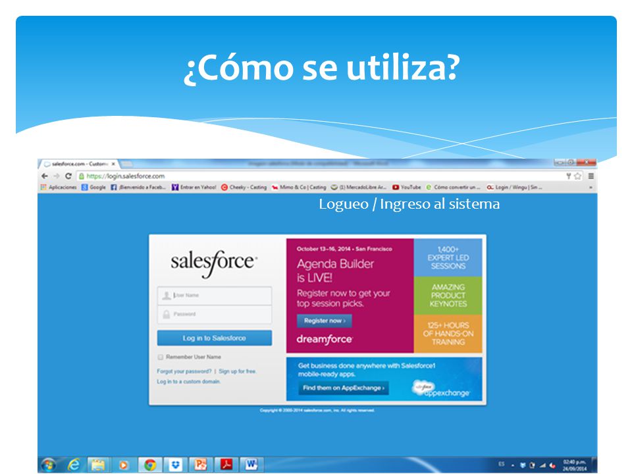This screenshot has width=632, height=474.
Task: Open the Windows Start menu
Action: pyautogui.click(x=49, y=465)
